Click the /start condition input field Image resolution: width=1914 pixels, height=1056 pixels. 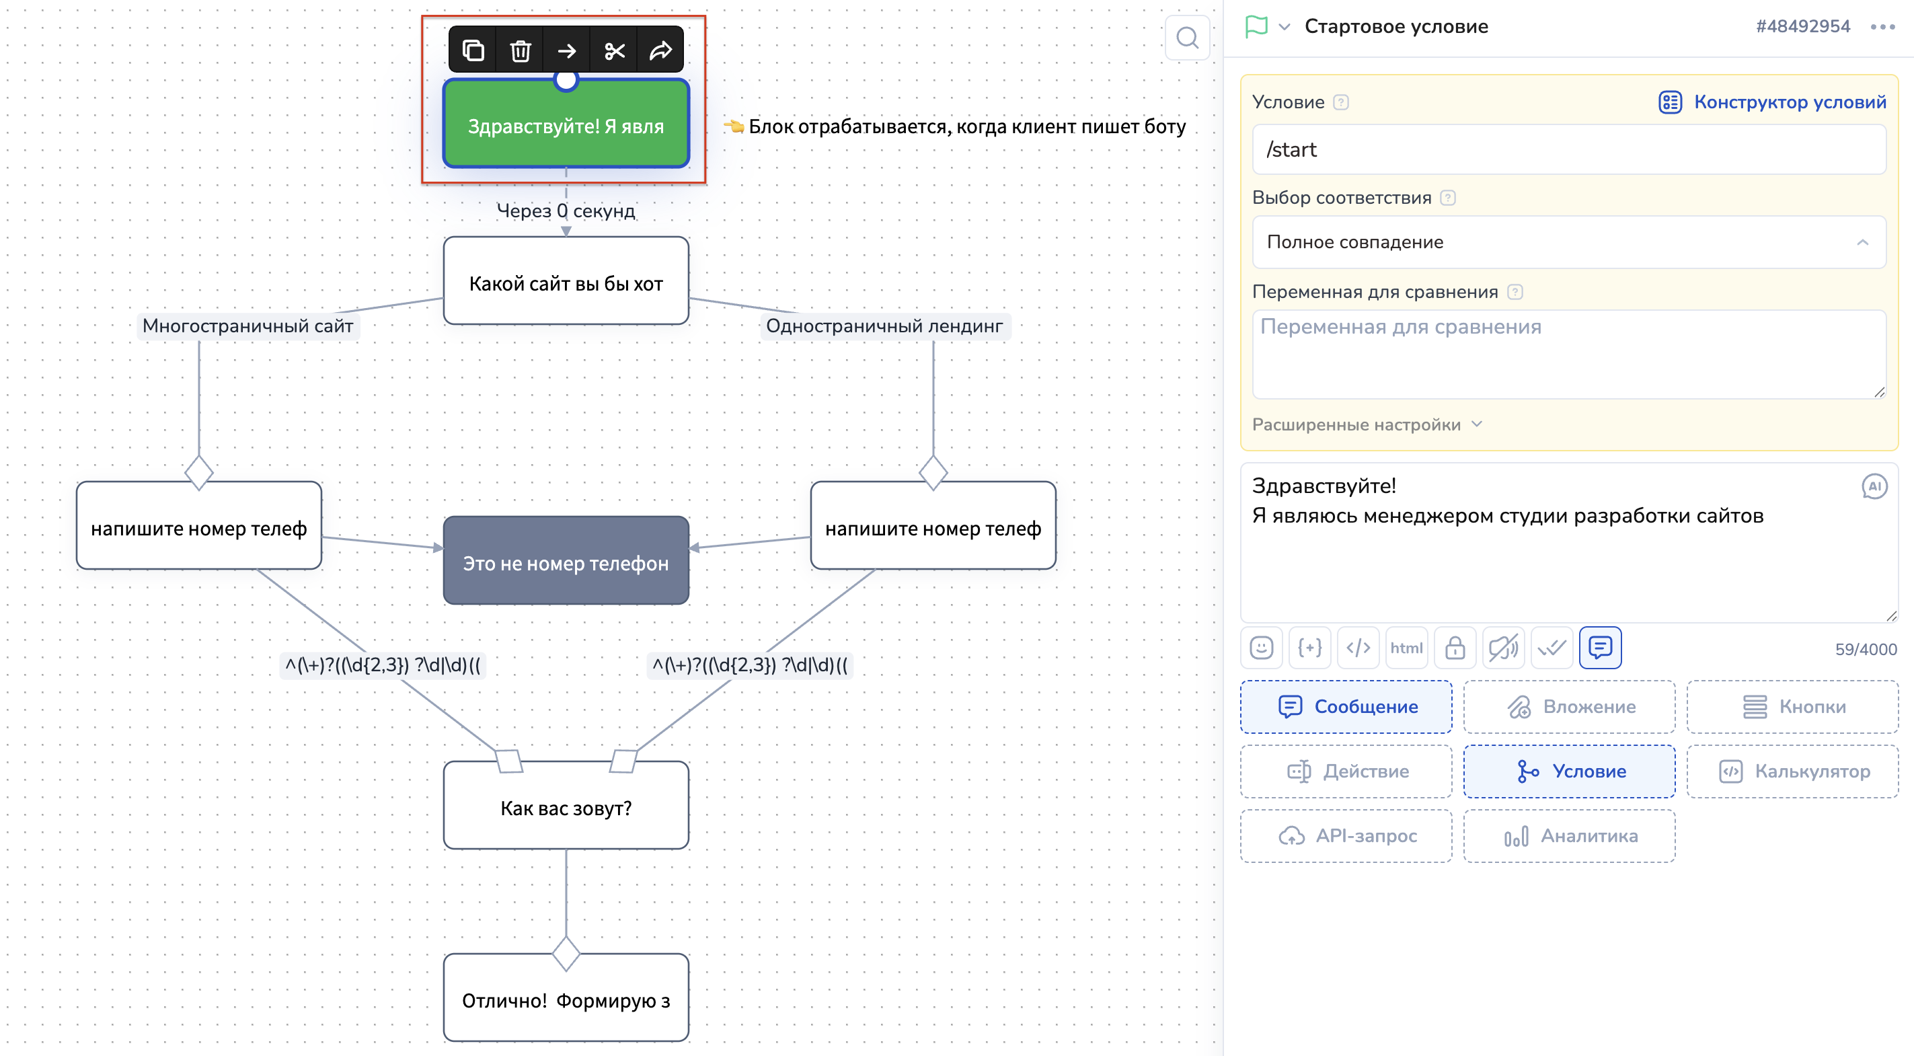coord(1568,149)
